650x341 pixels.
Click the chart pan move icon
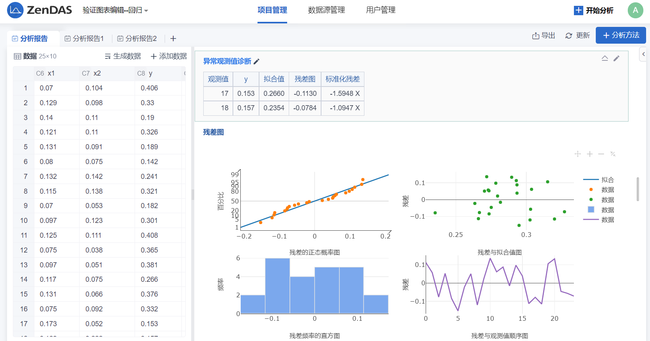click(578, 154)
